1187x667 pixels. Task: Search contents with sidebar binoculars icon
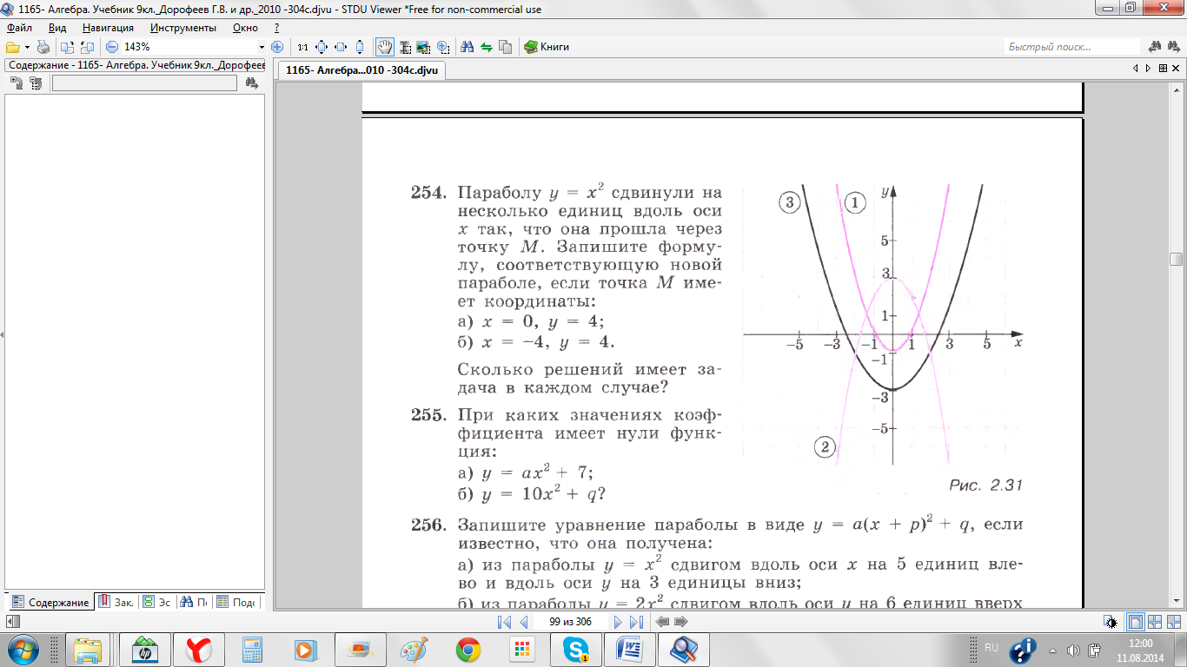(252, 83)
